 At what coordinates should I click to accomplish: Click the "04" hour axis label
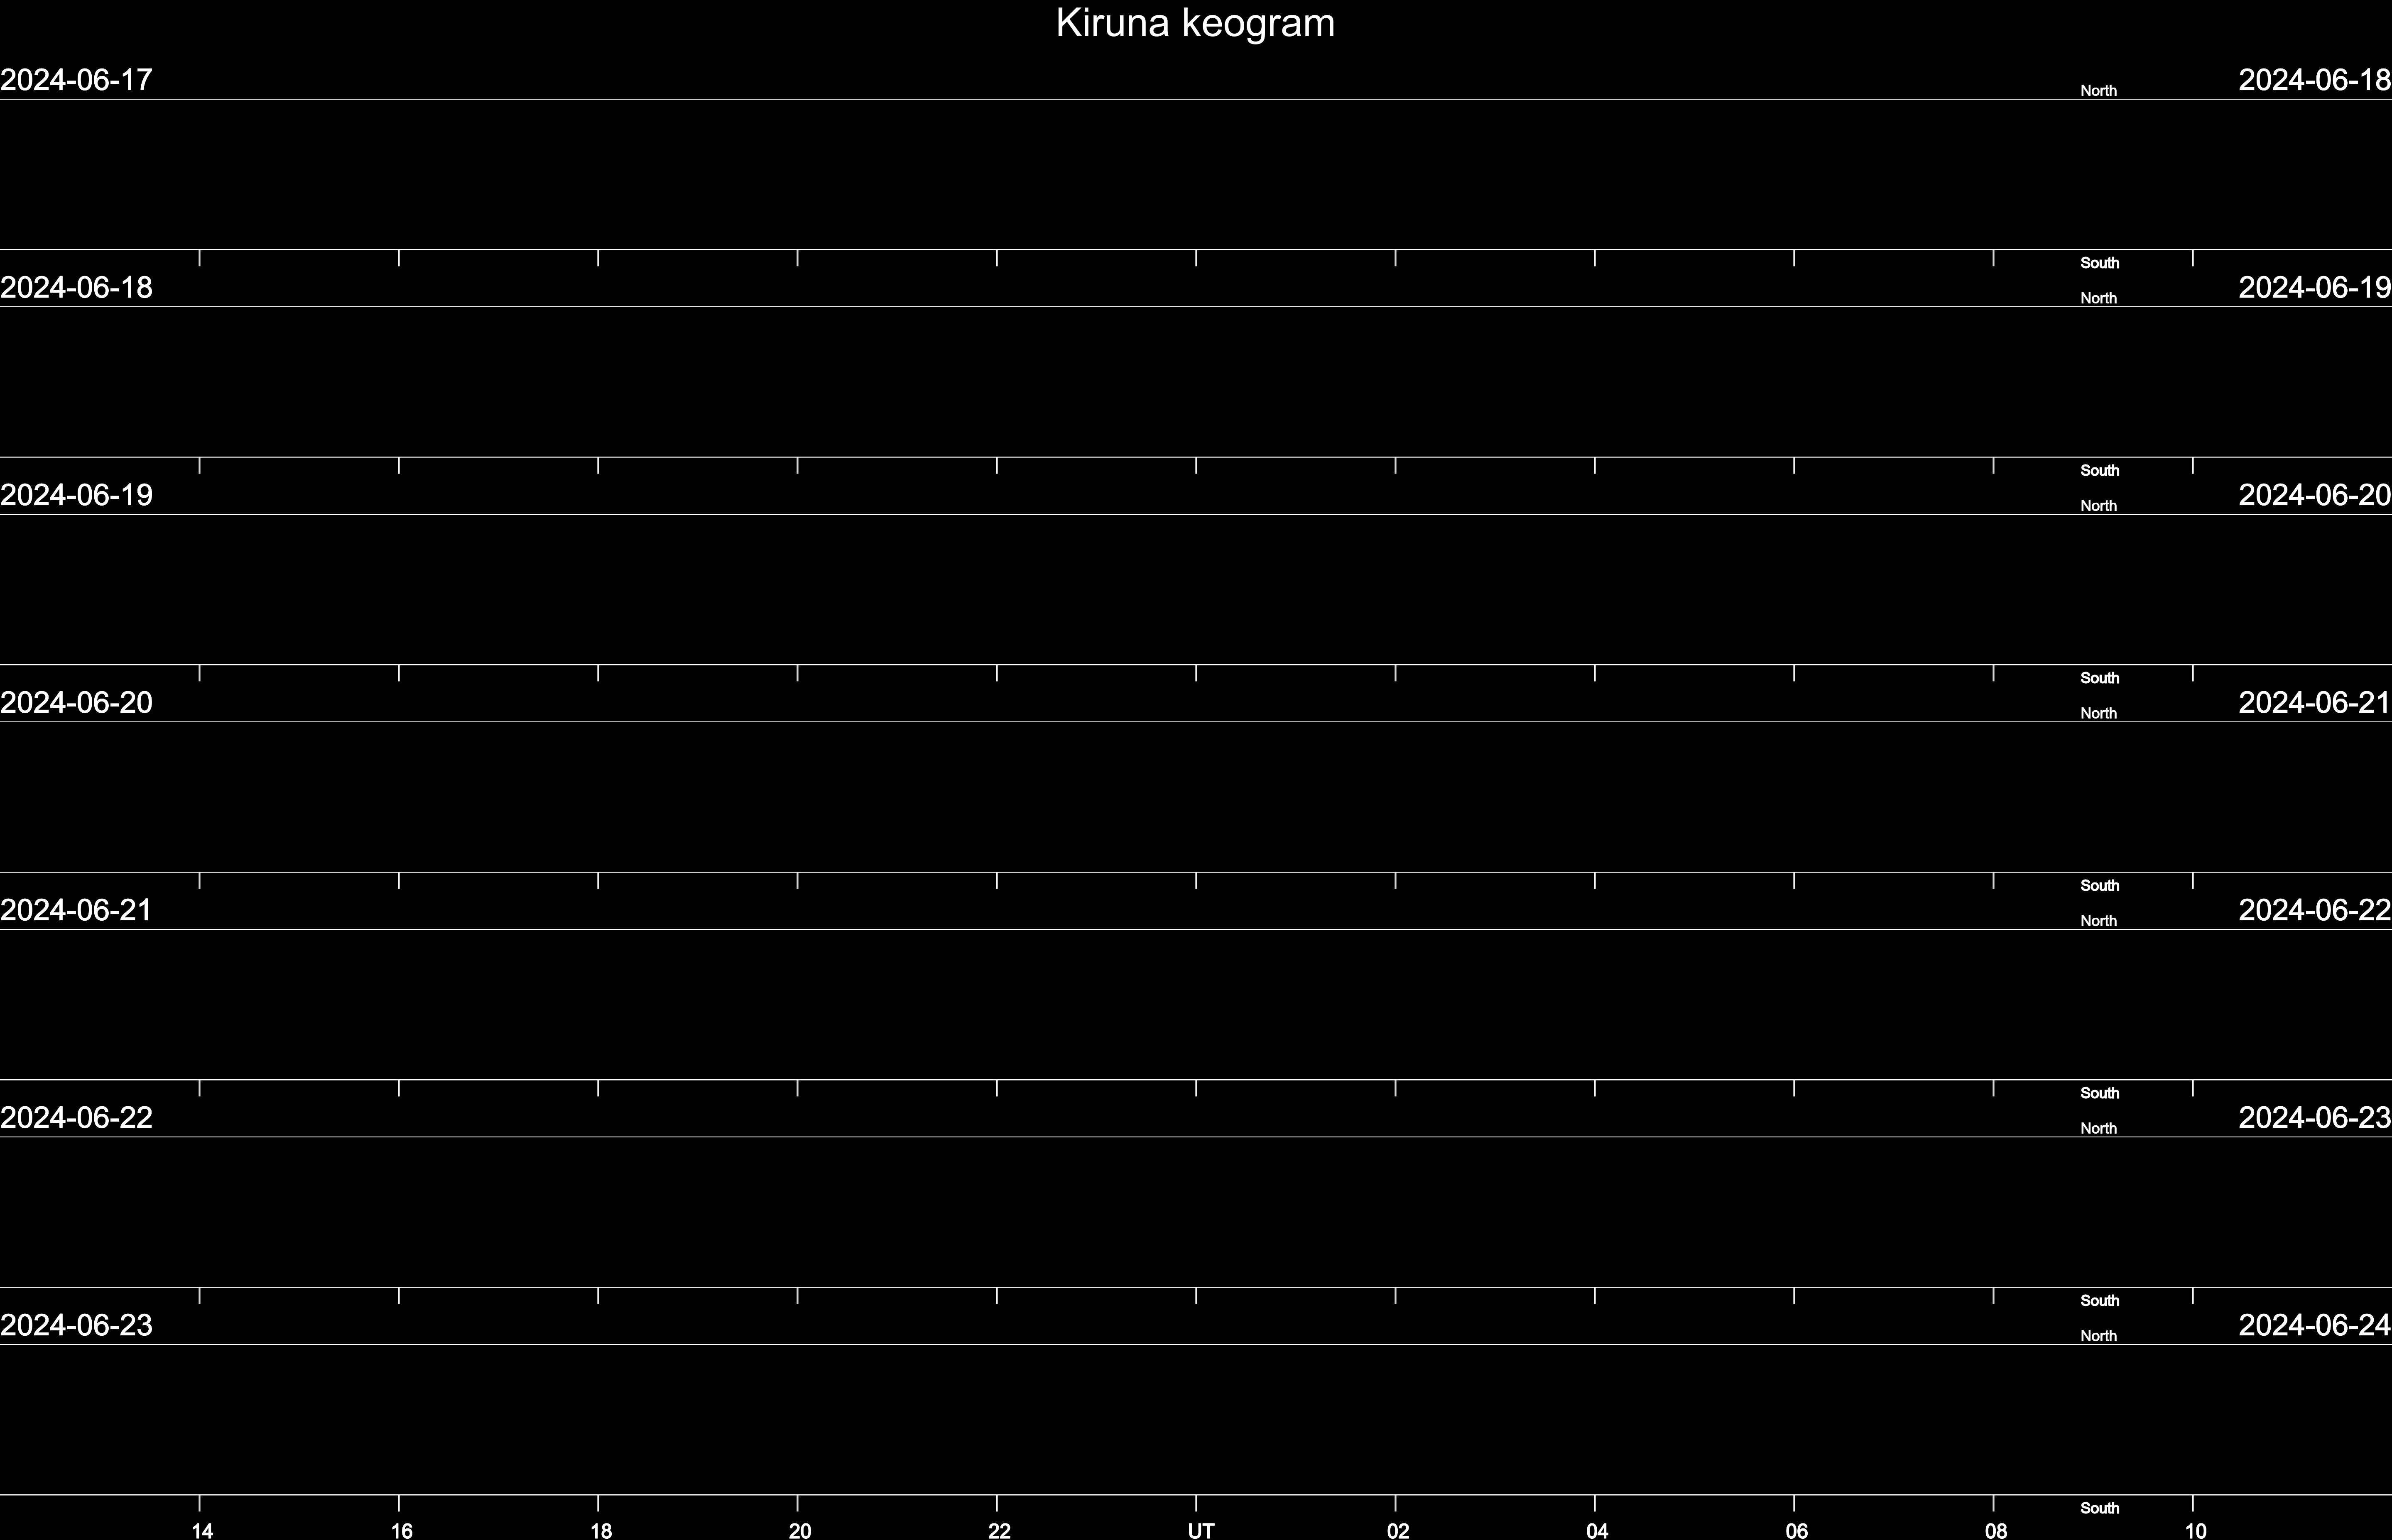(x=1597, y=1530)
